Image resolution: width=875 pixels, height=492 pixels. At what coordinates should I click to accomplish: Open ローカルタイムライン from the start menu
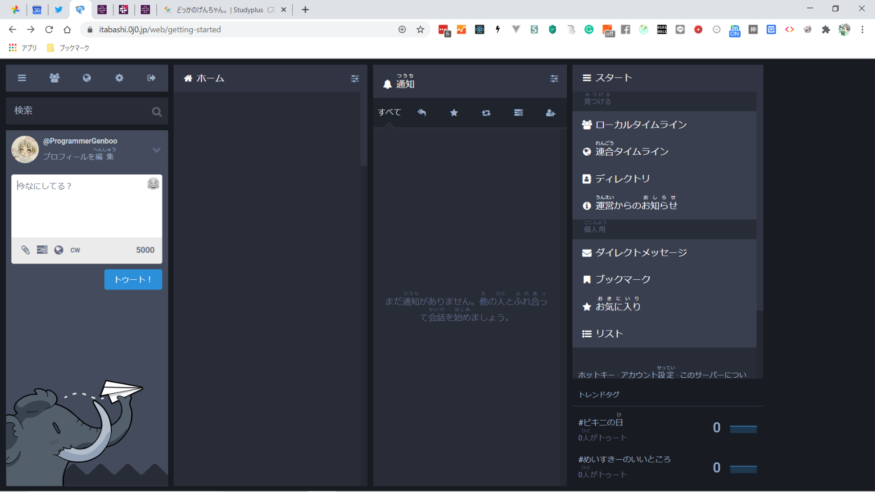coord(641,125)
